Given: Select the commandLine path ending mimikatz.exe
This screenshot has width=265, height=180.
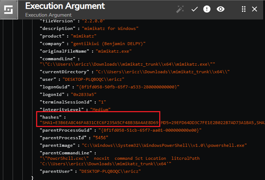Looking at the screenshot, I should tap(127, 64).
